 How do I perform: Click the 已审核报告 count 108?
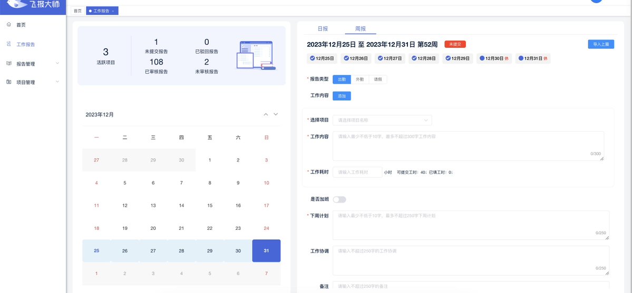(157, 62)
